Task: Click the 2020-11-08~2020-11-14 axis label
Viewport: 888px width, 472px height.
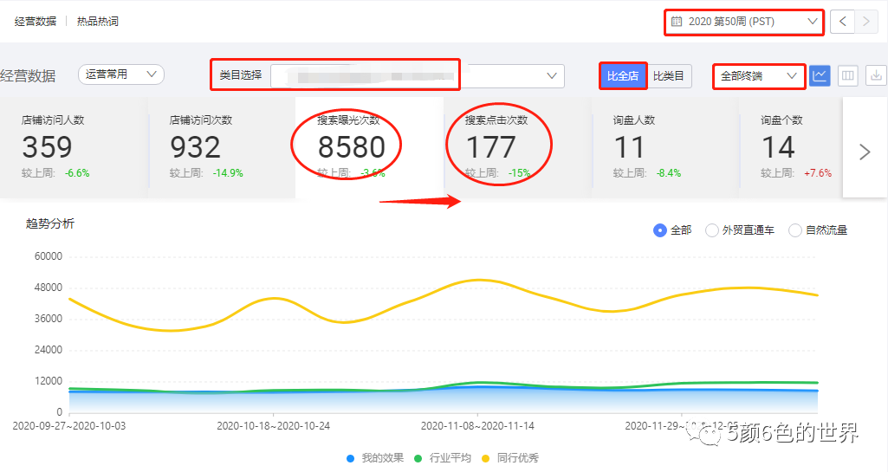Action: pyautogui.click(x=477, y=425)
